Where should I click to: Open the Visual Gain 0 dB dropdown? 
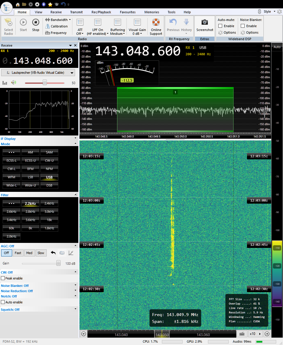tap(137, 27)
